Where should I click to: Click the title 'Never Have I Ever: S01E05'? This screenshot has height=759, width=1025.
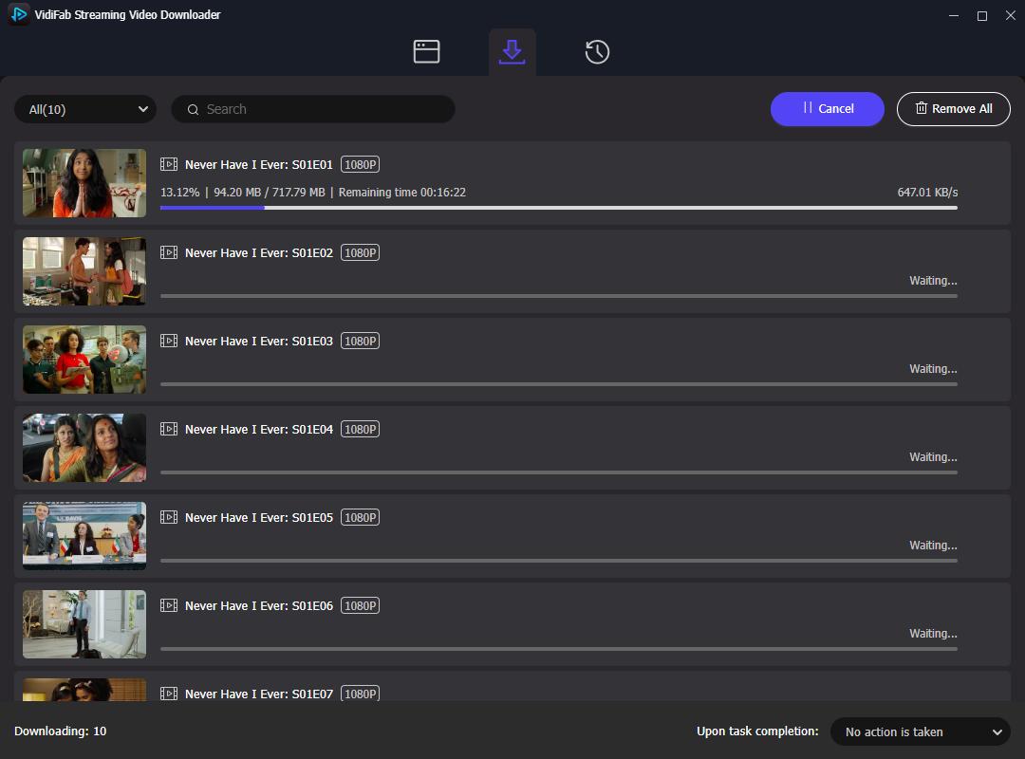coord(259,518)
